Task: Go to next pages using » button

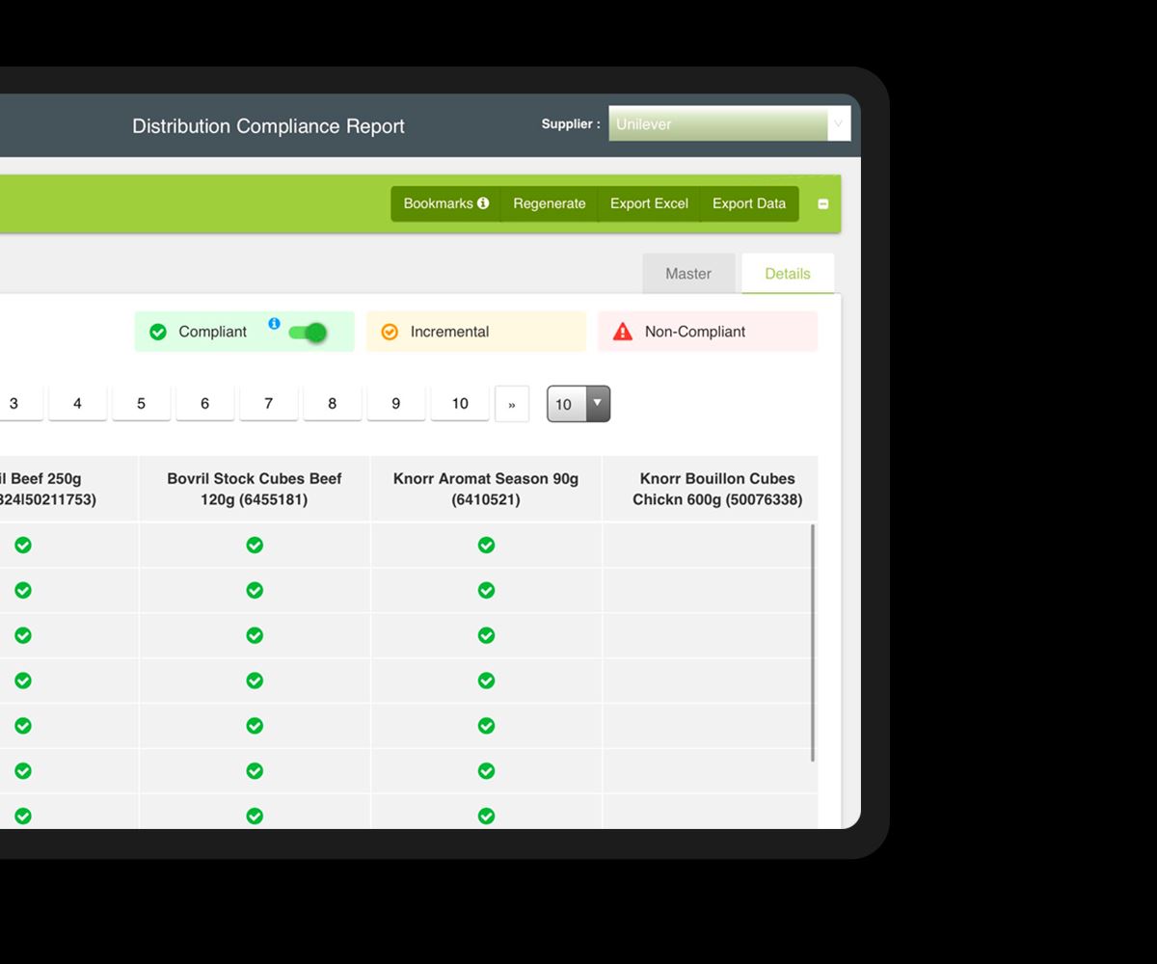Action: coord(512,404)
